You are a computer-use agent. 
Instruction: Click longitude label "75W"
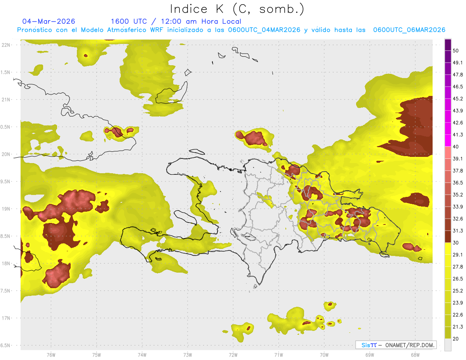pyautogui.click(x=96, y=355)
